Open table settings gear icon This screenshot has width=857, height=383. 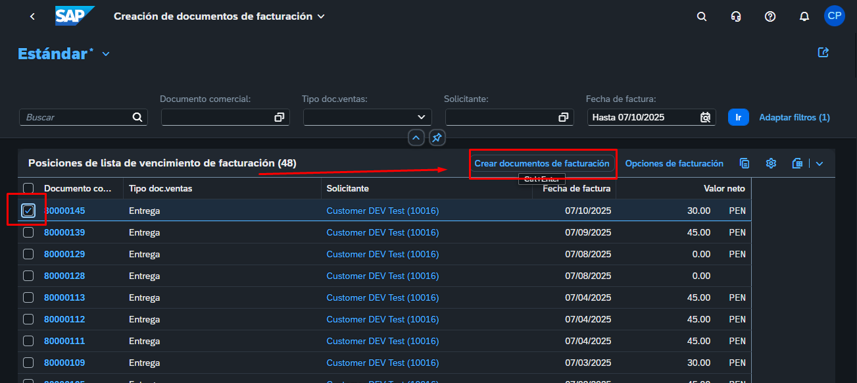(x=771, y=163)
